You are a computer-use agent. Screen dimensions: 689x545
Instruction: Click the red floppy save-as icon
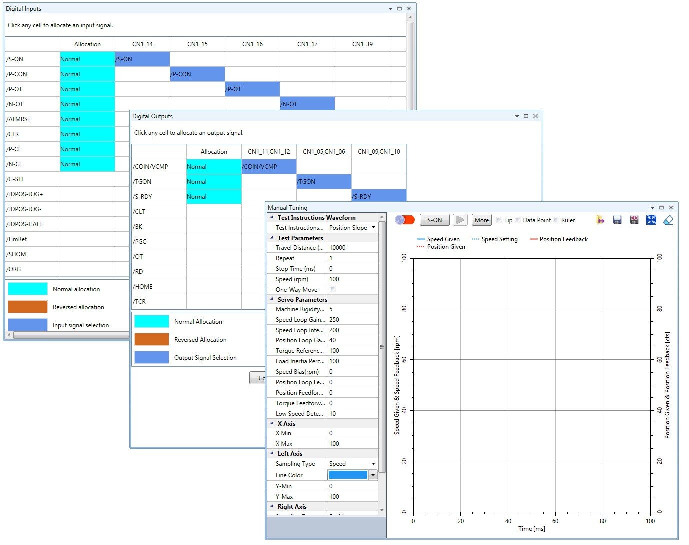634,220
